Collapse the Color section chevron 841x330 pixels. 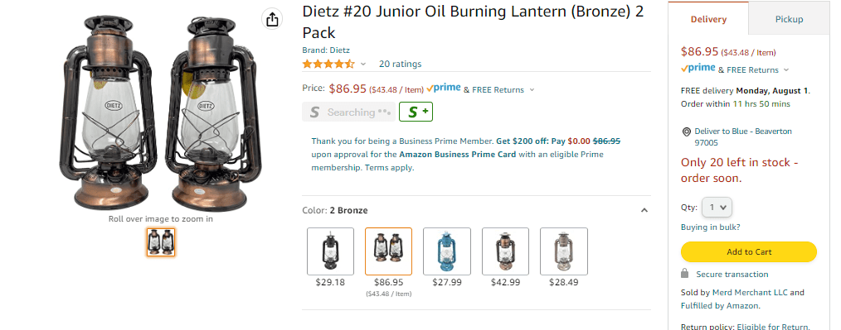click(644, 210)
